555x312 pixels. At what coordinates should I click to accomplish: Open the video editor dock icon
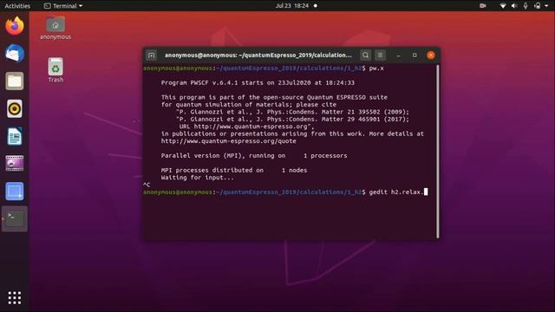point(15,164)
